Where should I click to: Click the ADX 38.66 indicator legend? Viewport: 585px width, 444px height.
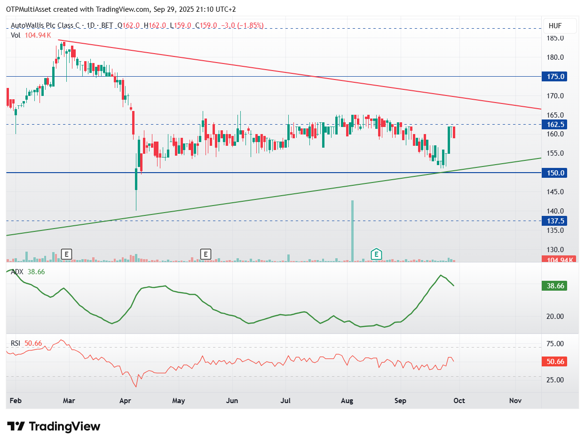click(28, 272)
